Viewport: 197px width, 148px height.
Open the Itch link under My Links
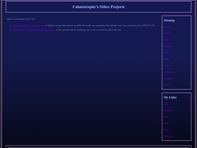point(166,117)
